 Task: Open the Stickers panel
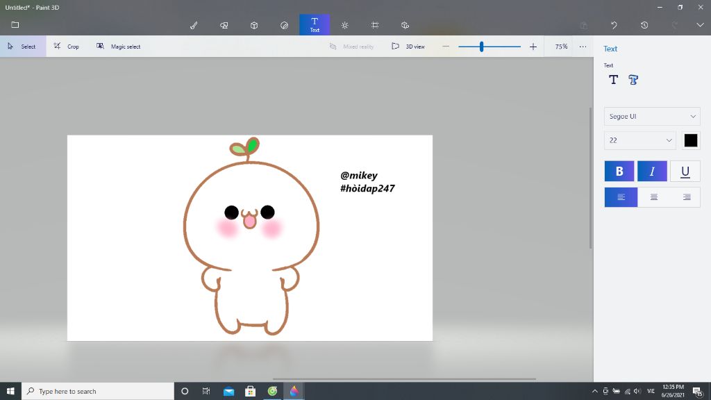[284, 25]
